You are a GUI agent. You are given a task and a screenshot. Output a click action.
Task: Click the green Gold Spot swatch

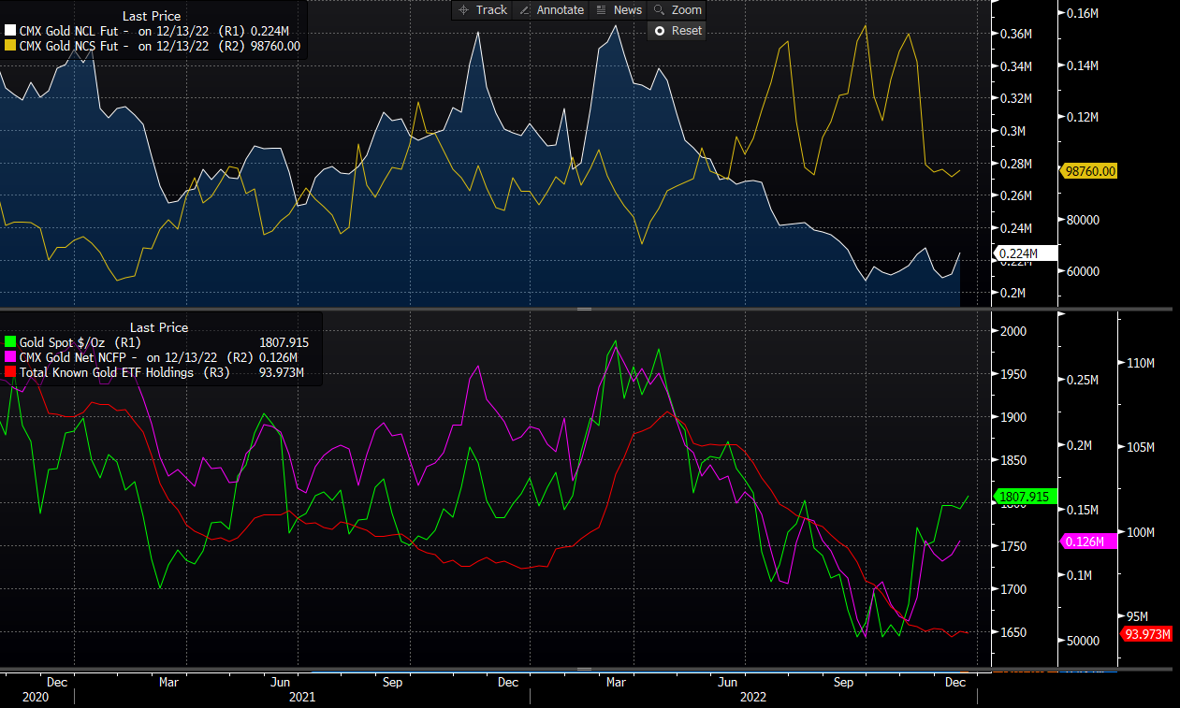pyautogui.click(x=11, y=343)
